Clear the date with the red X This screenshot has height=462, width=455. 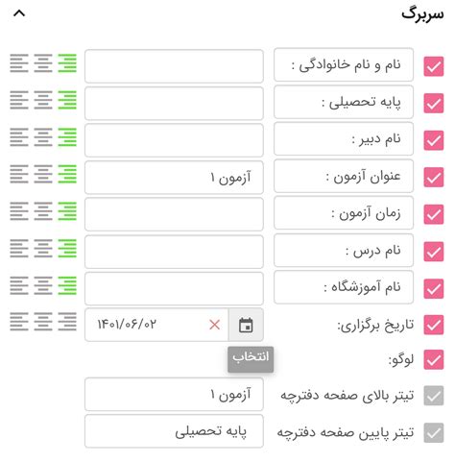click(x=214, y=325)
